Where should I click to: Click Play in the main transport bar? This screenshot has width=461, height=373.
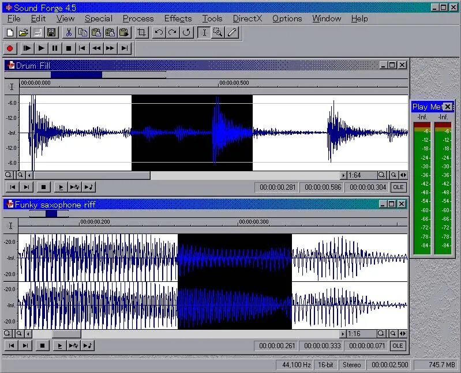pyautogui.click(x=41, y=48)
